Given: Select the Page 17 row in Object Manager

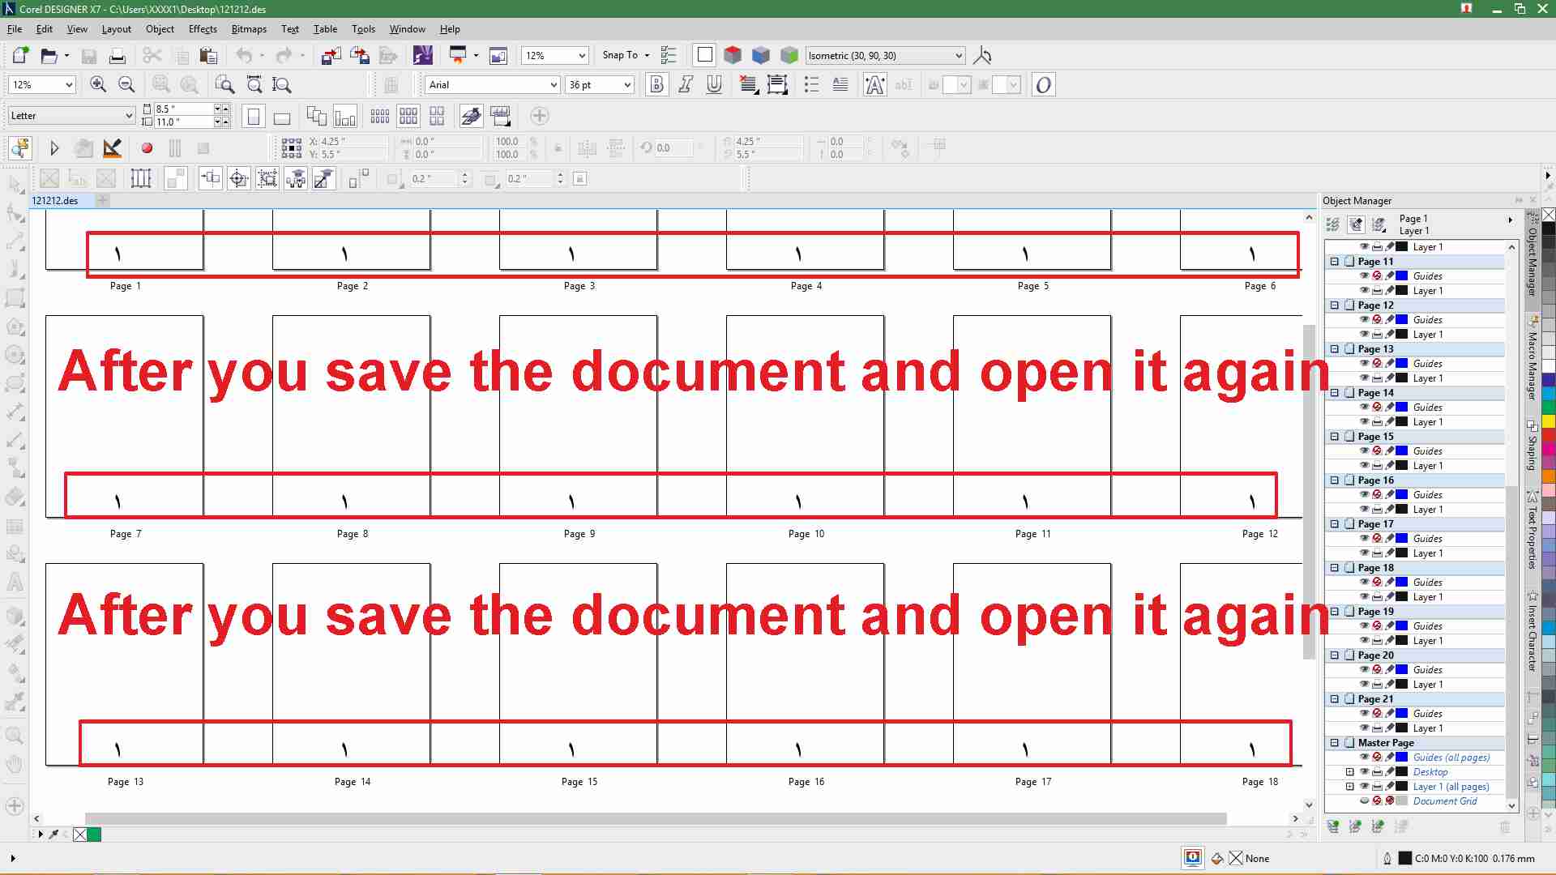Looking at the screenshot, I should [x=1415, y=524].
